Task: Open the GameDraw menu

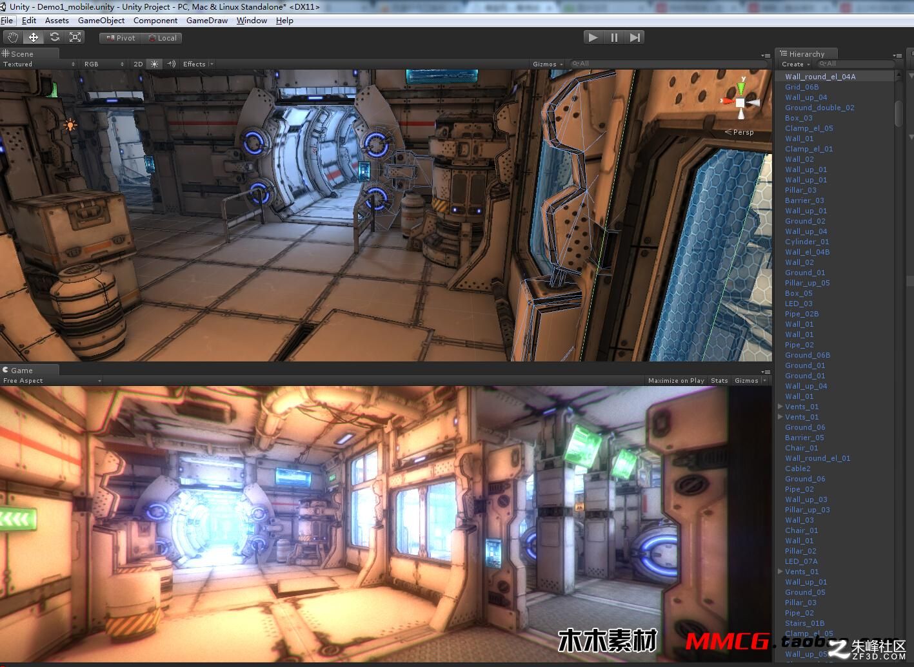Action: coord(207,21)
